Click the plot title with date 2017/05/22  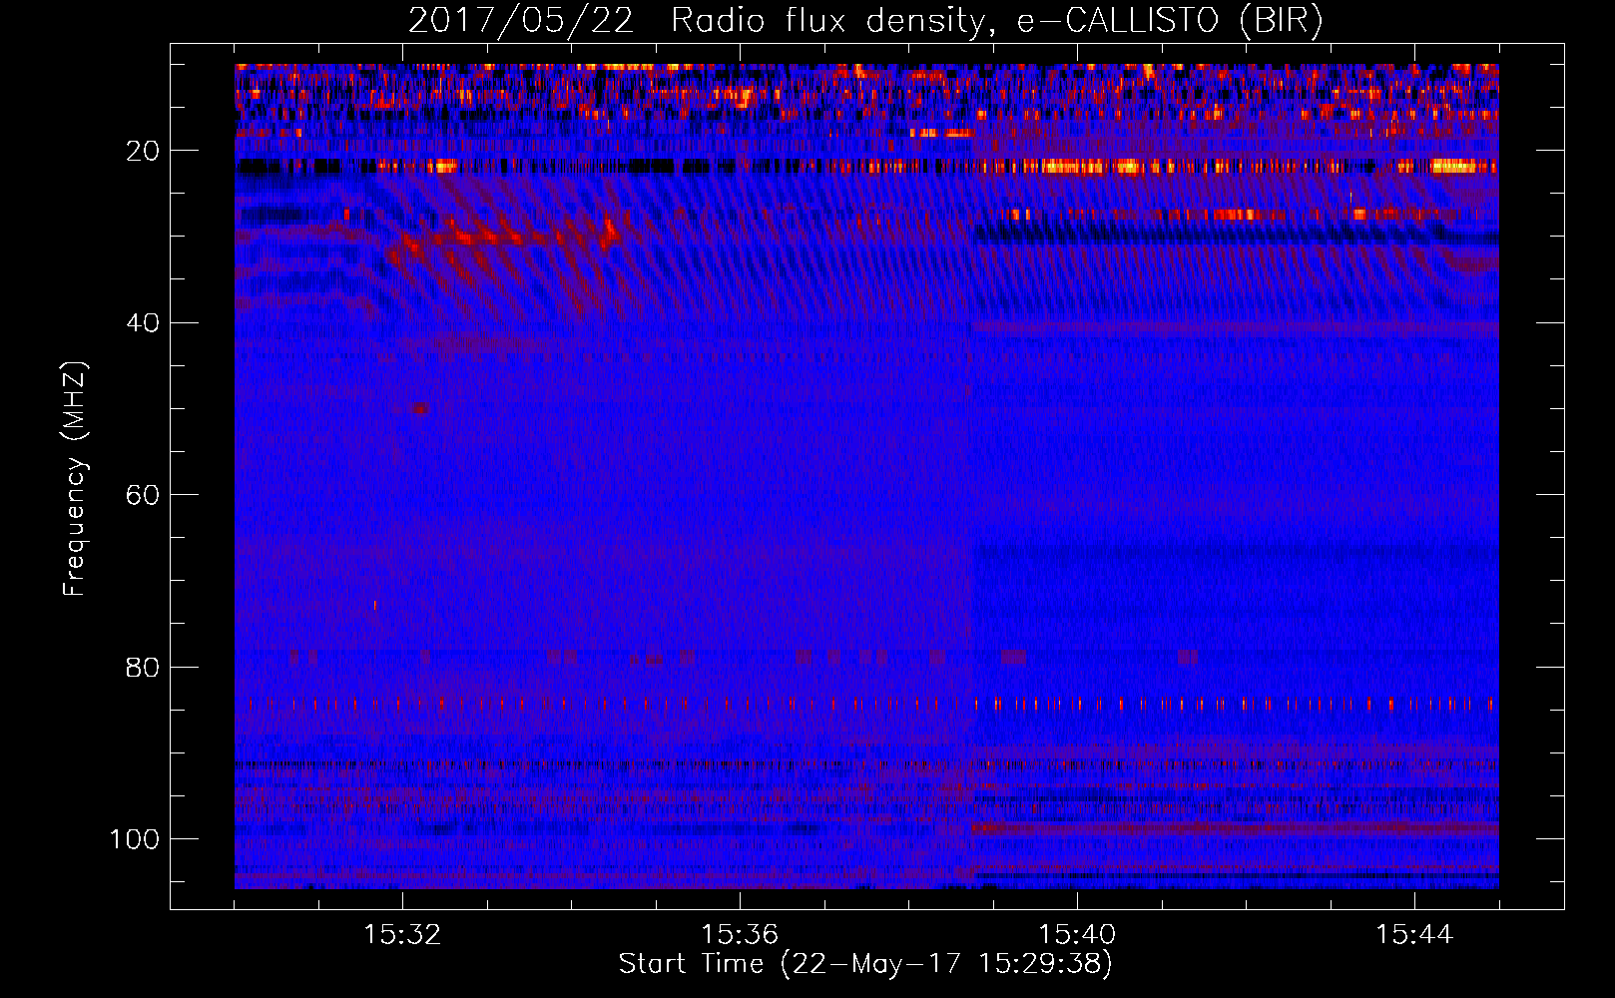[865, 21]
